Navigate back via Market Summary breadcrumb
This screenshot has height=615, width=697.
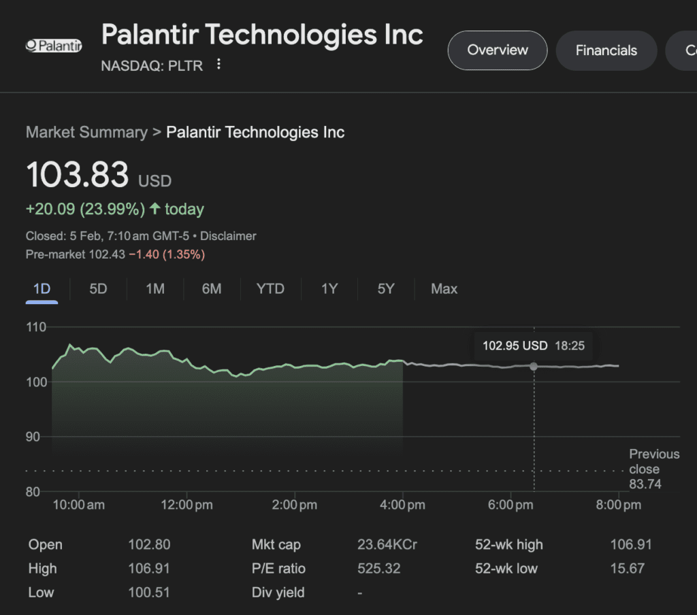(86, 132)
